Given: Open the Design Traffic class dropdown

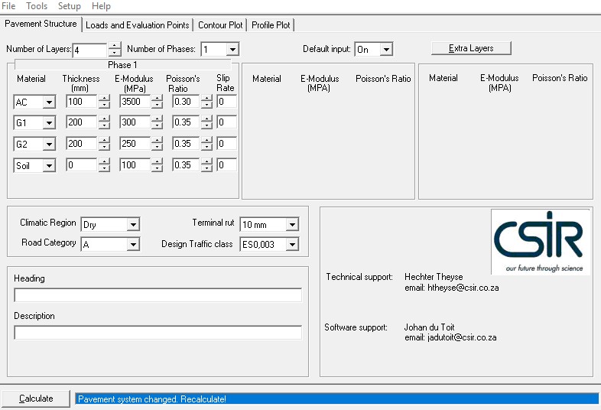Looking at the screenshot, I should click(x=292, y=244).
